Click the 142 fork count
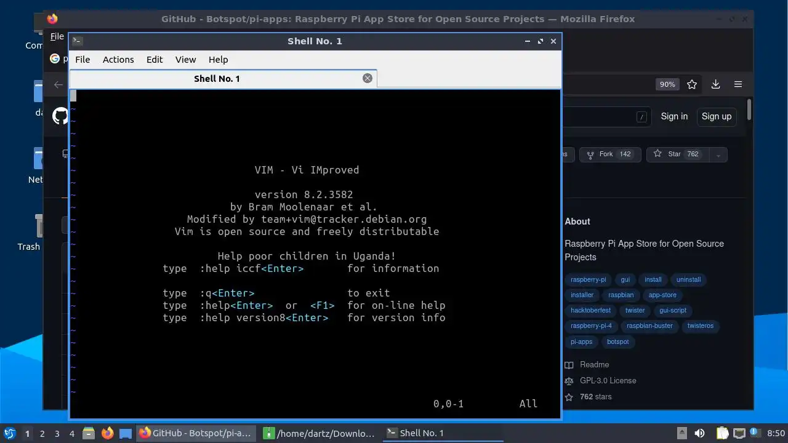 [x=625, y=154]
